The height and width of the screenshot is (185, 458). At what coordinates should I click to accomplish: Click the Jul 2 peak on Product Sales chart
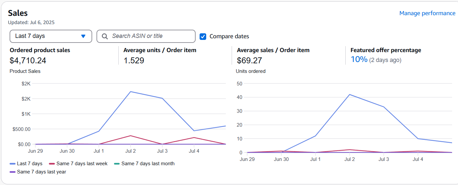click(x=131, y=92)
